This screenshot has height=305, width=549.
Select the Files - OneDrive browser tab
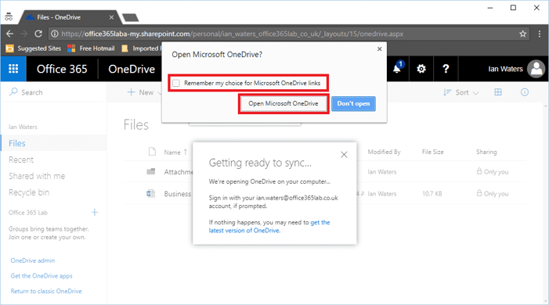[70, 17]
